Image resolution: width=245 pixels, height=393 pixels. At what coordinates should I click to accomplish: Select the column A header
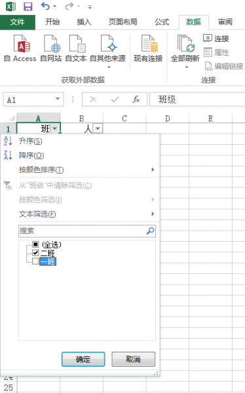(x=39, y=118)
